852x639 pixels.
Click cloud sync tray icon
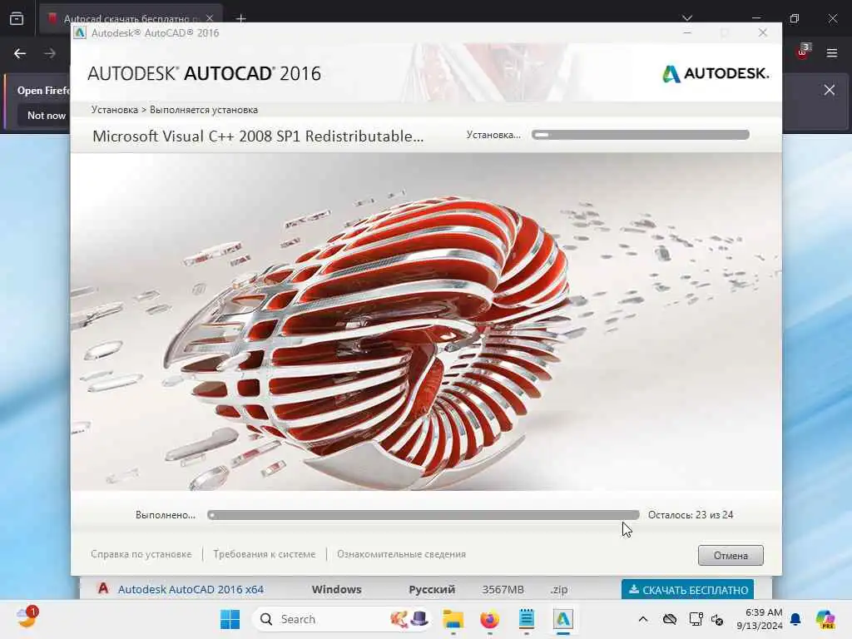[670, 619]
